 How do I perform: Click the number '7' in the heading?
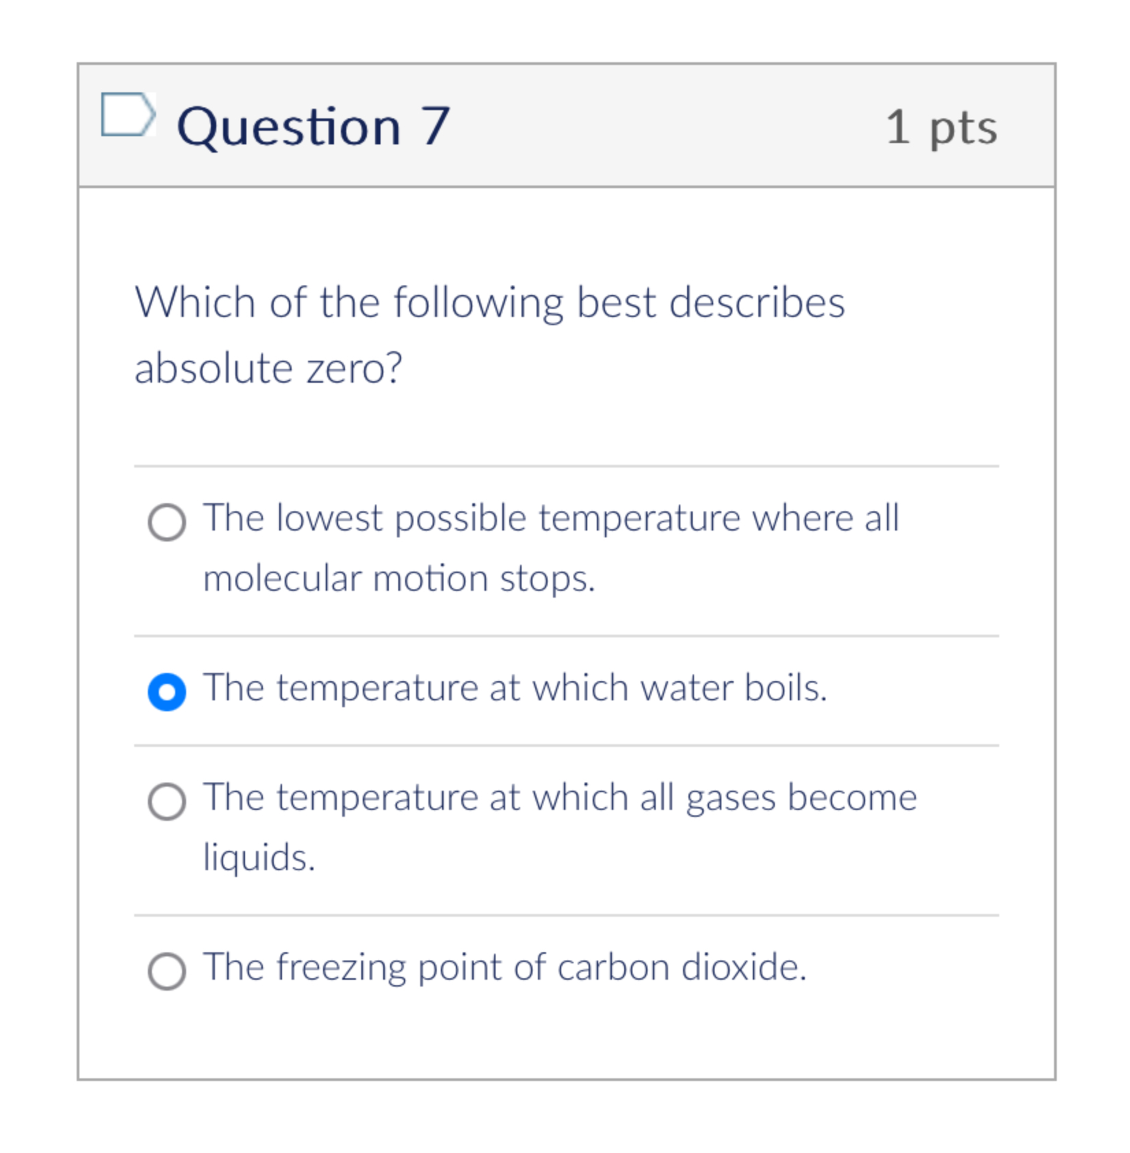coord(435,126)
